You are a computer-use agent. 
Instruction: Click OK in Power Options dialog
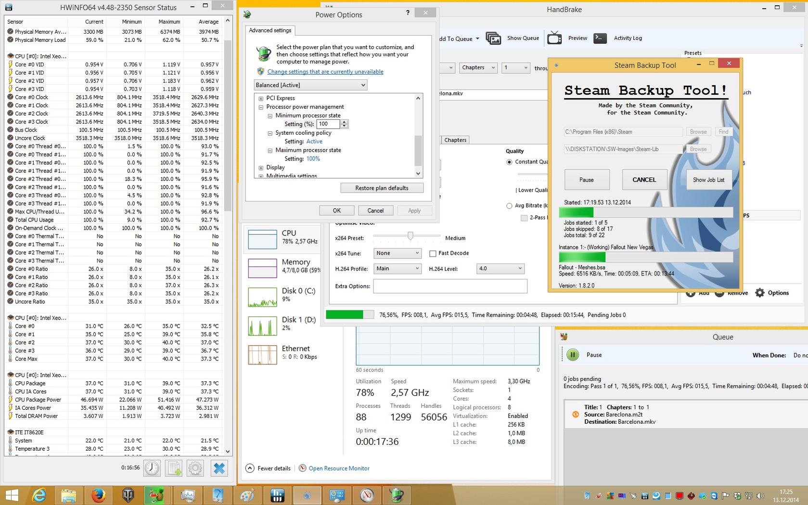point(337,210)
